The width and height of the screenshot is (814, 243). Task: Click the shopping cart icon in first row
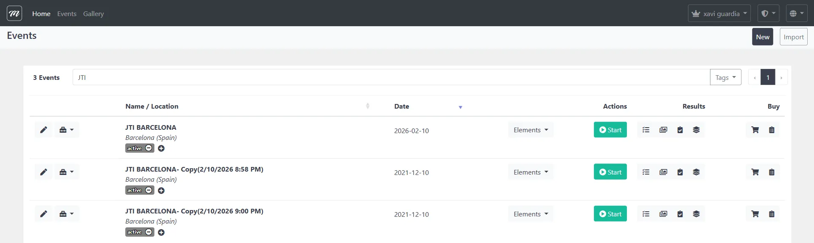[x=755, y=130]
